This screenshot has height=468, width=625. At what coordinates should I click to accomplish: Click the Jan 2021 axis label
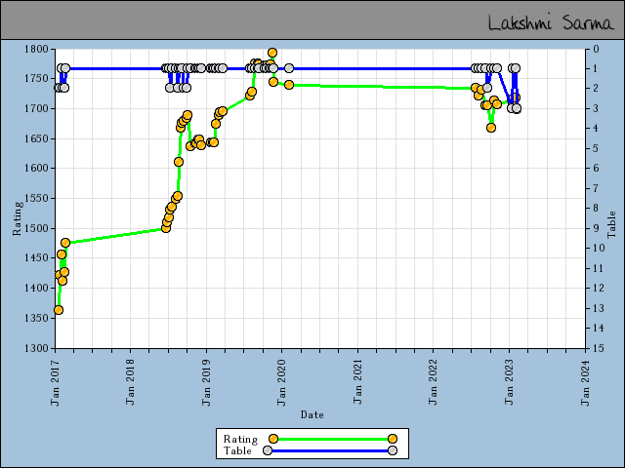[357, 382]
